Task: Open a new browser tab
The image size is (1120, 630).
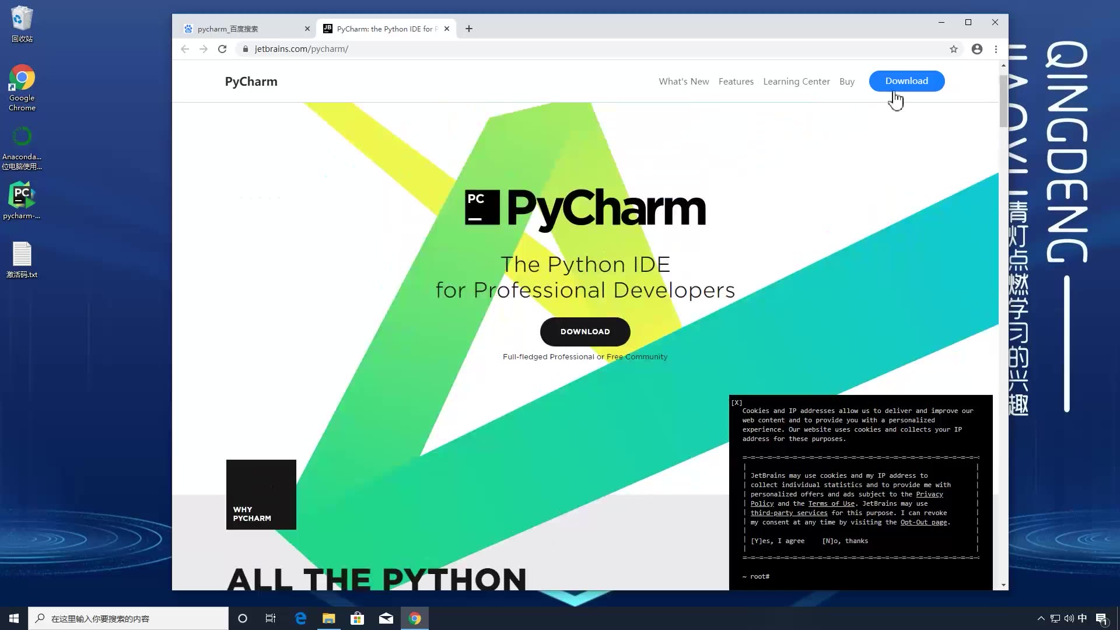Action: [469, 29]
